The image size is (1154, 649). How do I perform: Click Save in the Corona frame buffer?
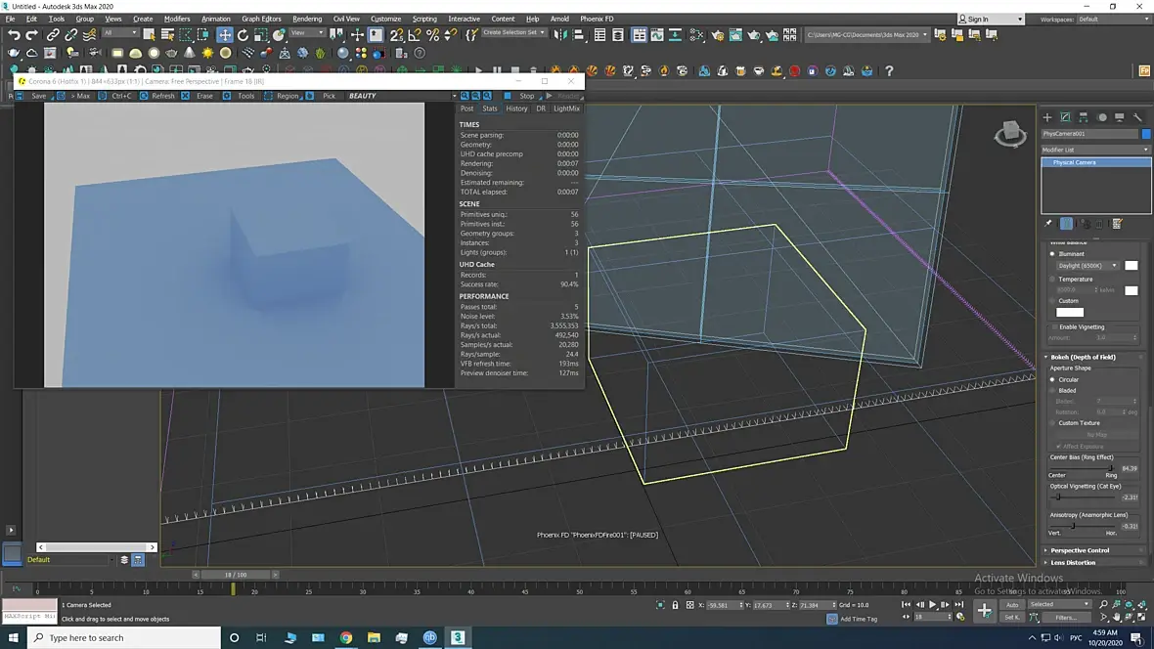(38, 96)
